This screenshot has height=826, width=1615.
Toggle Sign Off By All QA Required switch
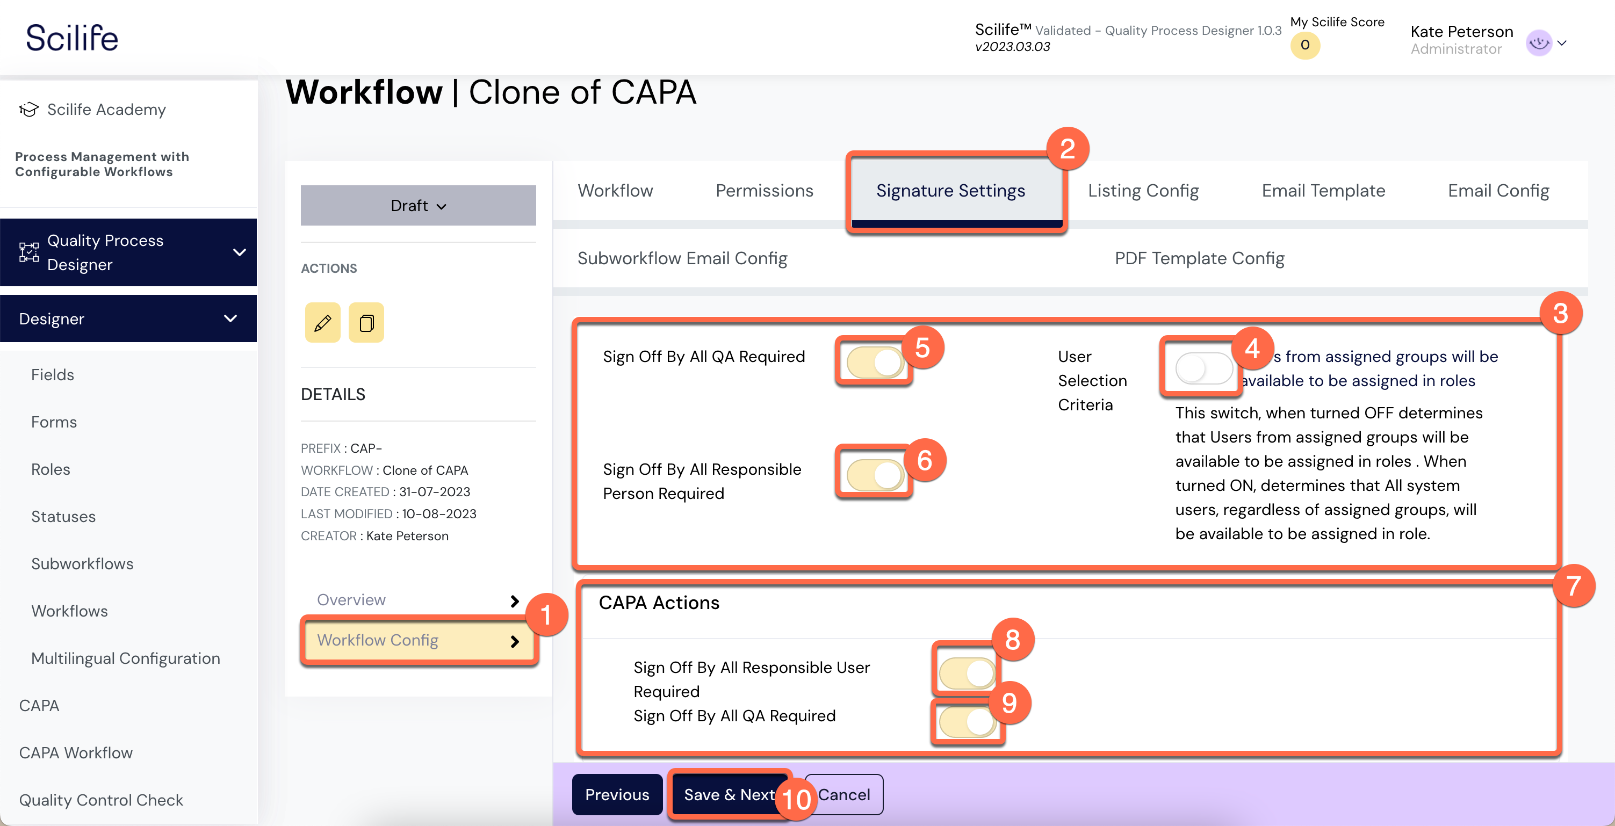(x=875, y=363)
